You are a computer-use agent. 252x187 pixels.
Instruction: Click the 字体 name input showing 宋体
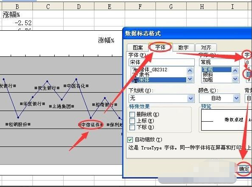[161, 62]
